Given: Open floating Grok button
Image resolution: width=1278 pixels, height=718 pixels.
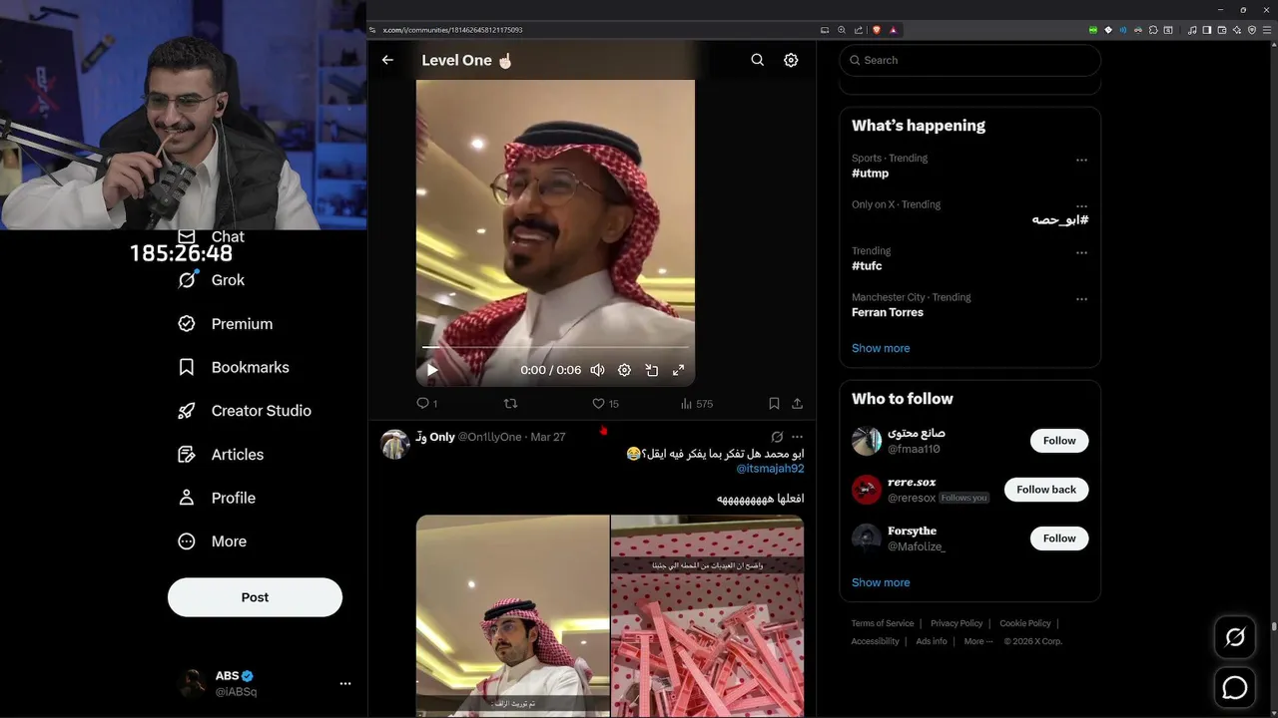Looking at the screenshot, I should tap(1235, 637).
